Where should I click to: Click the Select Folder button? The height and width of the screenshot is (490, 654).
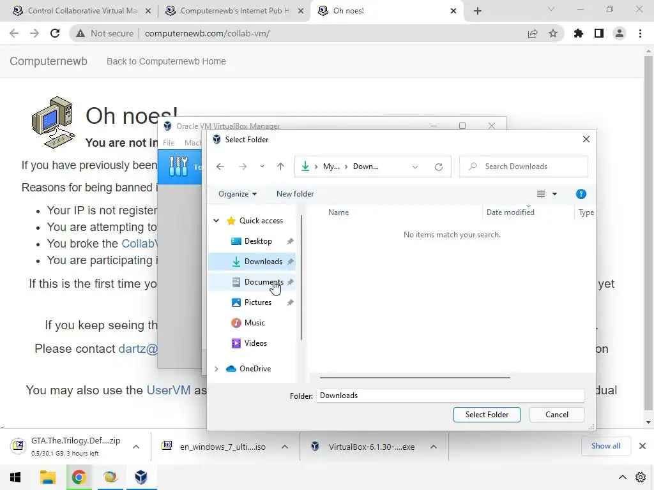pos(487,415)
